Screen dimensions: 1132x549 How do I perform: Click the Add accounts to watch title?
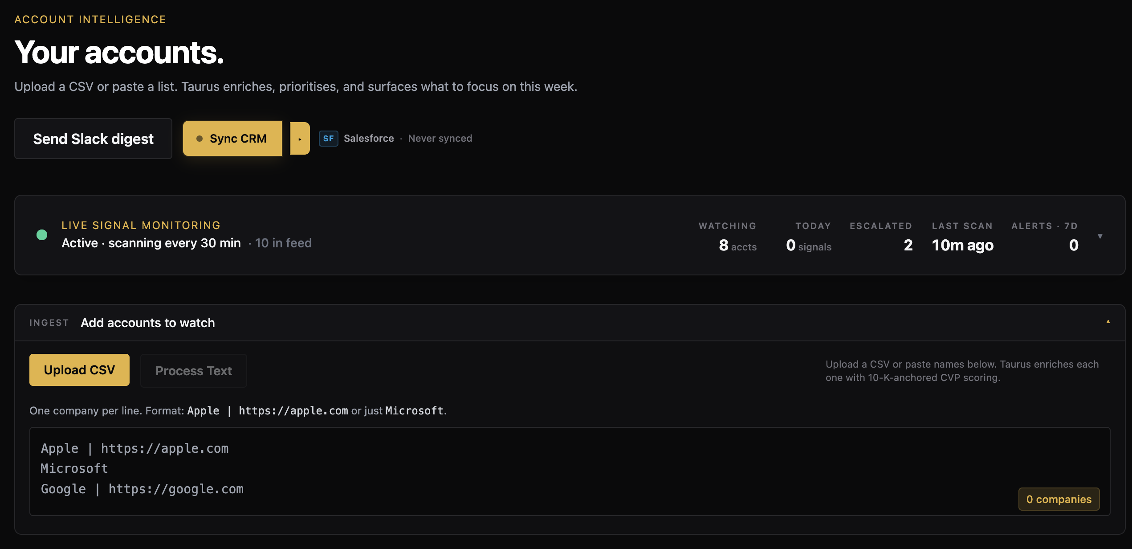tap(148, 323)
